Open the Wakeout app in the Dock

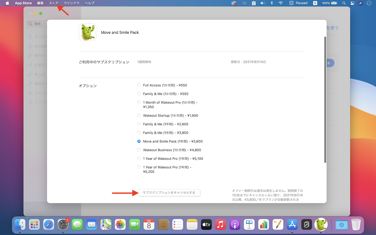pyautogui.click(x=321, y=224)
